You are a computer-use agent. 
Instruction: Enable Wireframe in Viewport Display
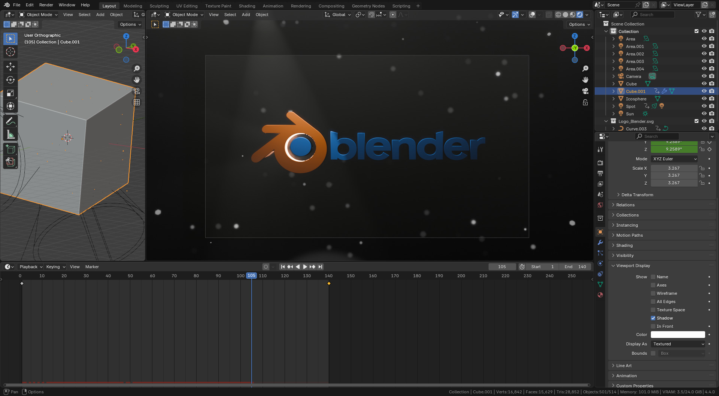pyautogui.click(x=653, y=293)
